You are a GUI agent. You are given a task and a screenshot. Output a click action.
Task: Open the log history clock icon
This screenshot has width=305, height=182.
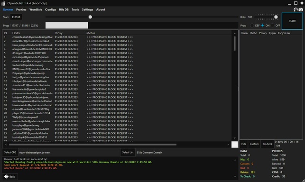click(x=296, y=9)
